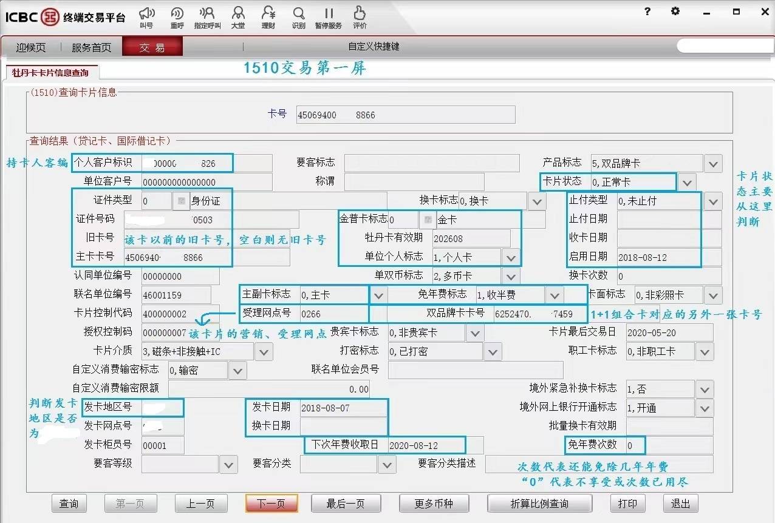This screenshot has width=775, height=523.
Task: Click the 查询 button
Action: (x=69, y=504)
